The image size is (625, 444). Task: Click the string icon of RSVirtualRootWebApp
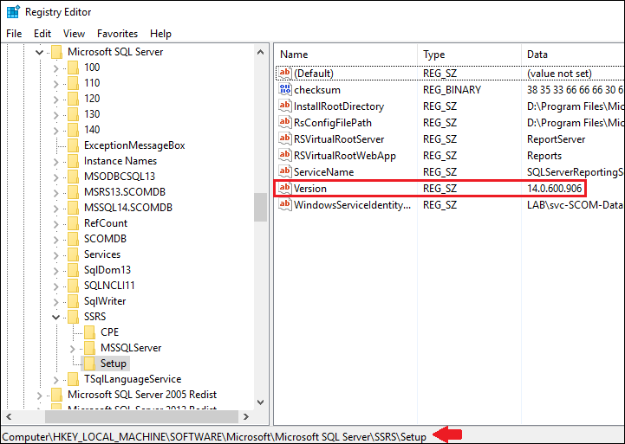(x=284, y=155)
